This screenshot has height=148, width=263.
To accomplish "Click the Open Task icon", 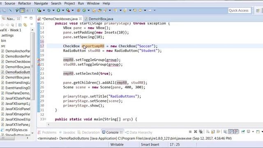I will [x=99, y=10].
